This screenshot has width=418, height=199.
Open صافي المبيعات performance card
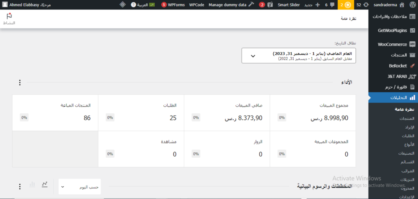coord(227,112)
